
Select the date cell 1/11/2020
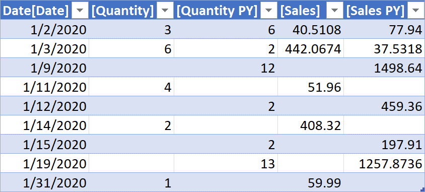[x=44, y=87]
